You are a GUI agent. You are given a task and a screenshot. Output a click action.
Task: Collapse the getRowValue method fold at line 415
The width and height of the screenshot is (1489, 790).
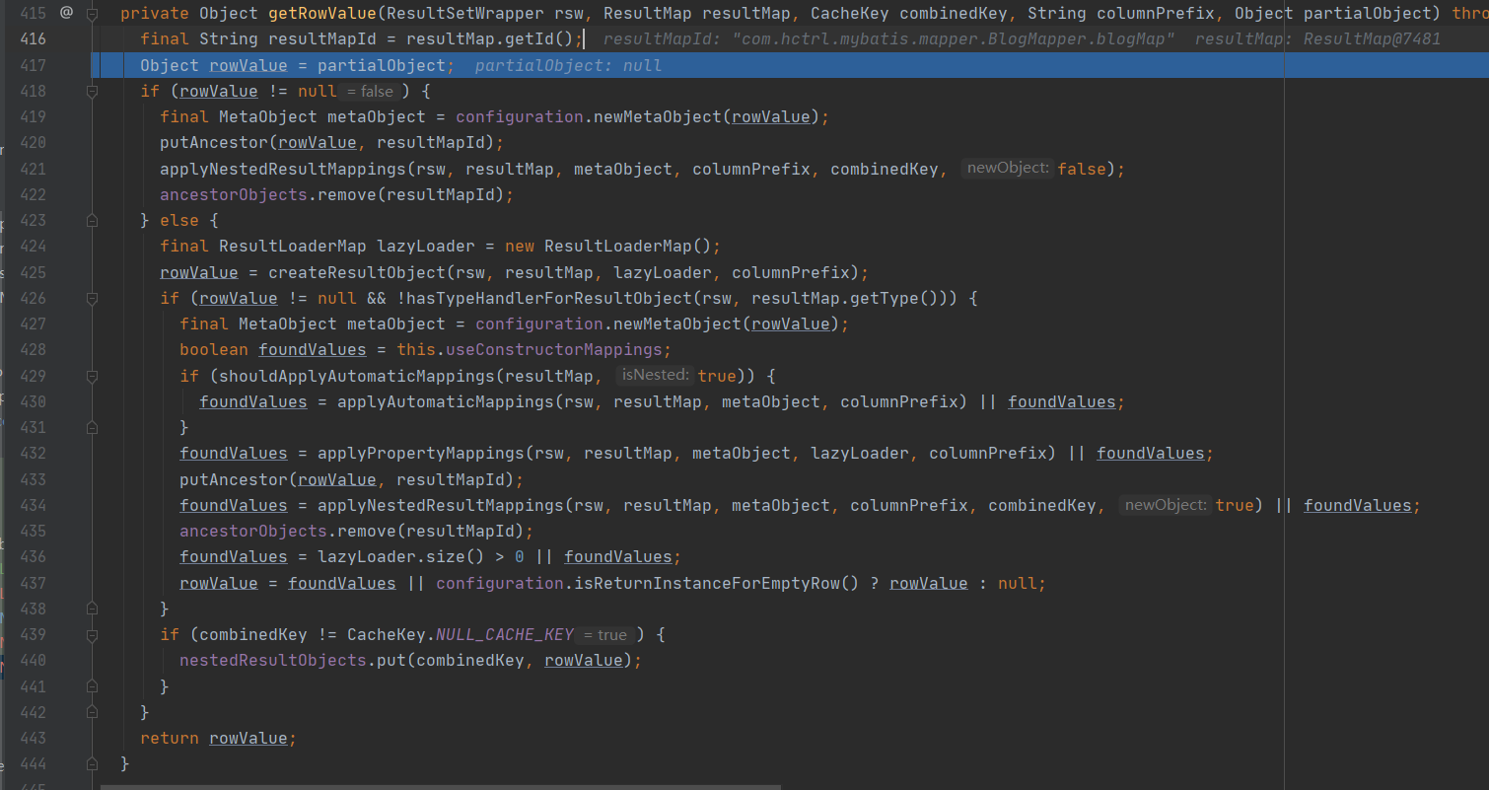tap(92, 14)
